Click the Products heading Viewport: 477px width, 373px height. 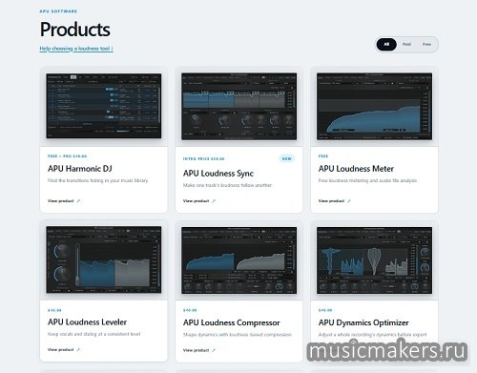click(75, 30)
